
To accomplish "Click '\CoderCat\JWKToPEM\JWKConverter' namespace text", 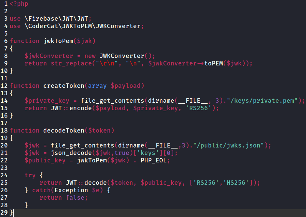I will pyautogui.click(x=83, y=26).
